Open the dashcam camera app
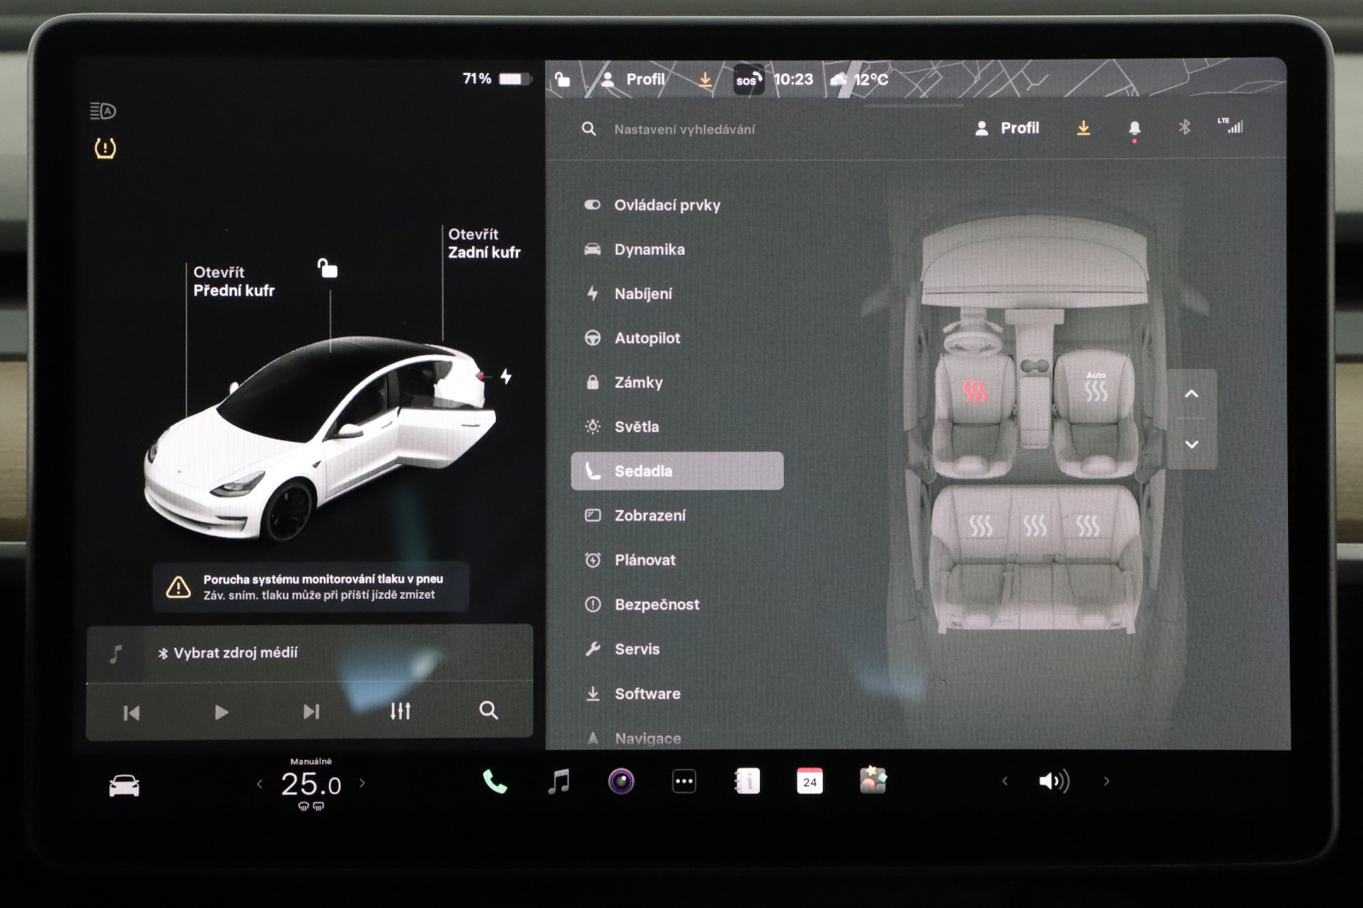 (621, 781)
